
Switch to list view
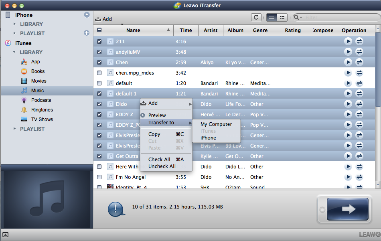pyautogui.click(x=272, y=17)
